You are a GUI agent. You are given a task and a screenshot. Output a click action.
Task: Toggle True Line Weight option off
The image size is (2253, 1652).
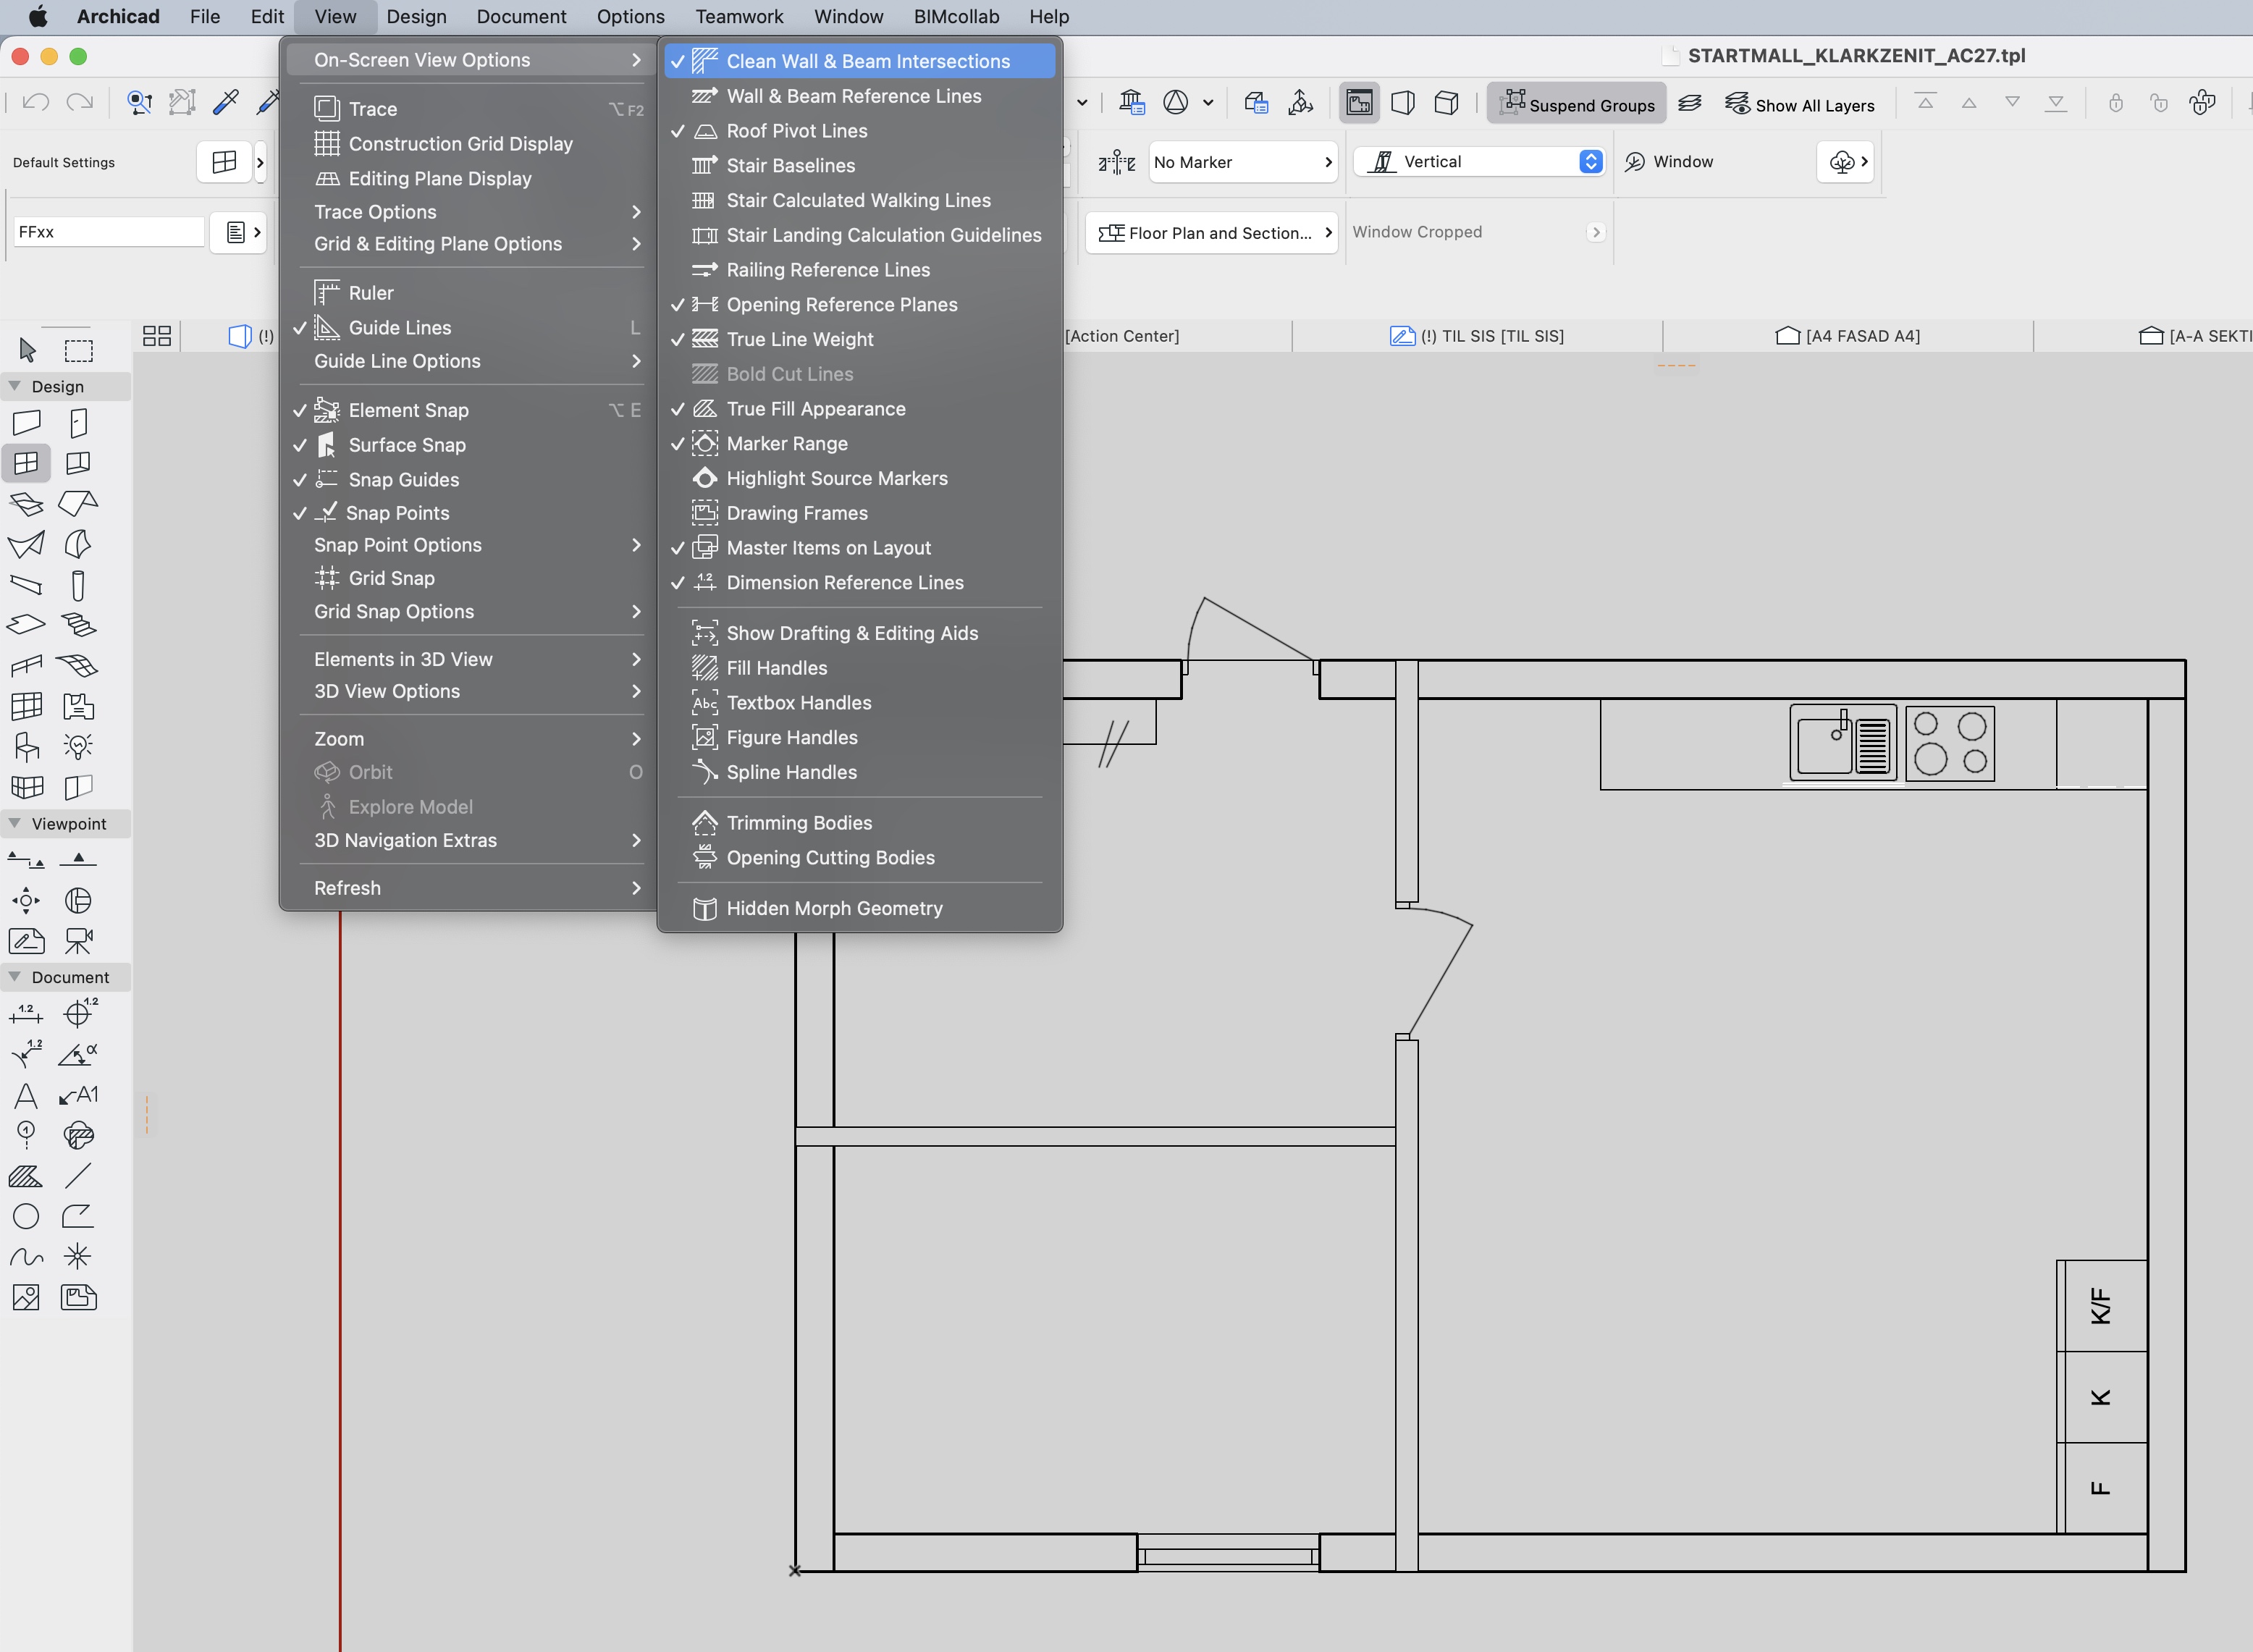click(x=799, y=339)
